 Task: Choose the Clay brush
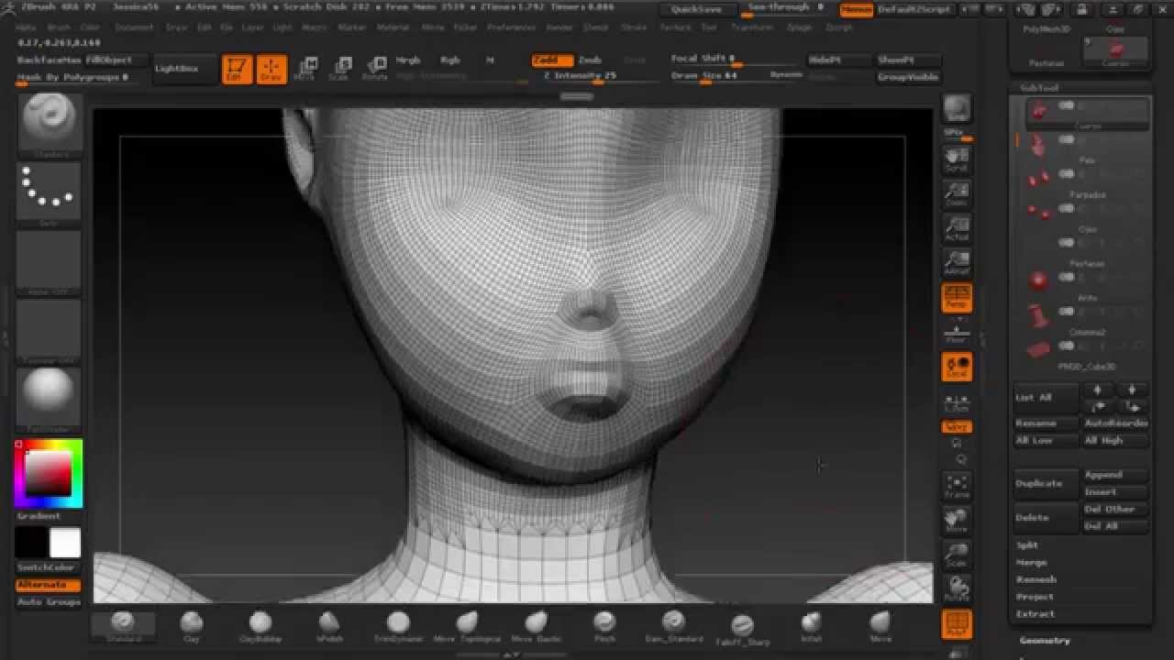tap(192, 627)
